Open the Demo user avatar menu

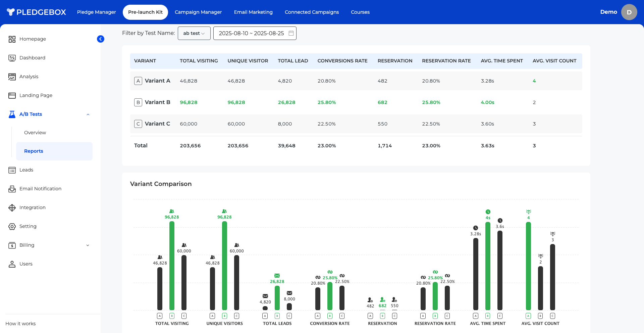coord(629,12)
